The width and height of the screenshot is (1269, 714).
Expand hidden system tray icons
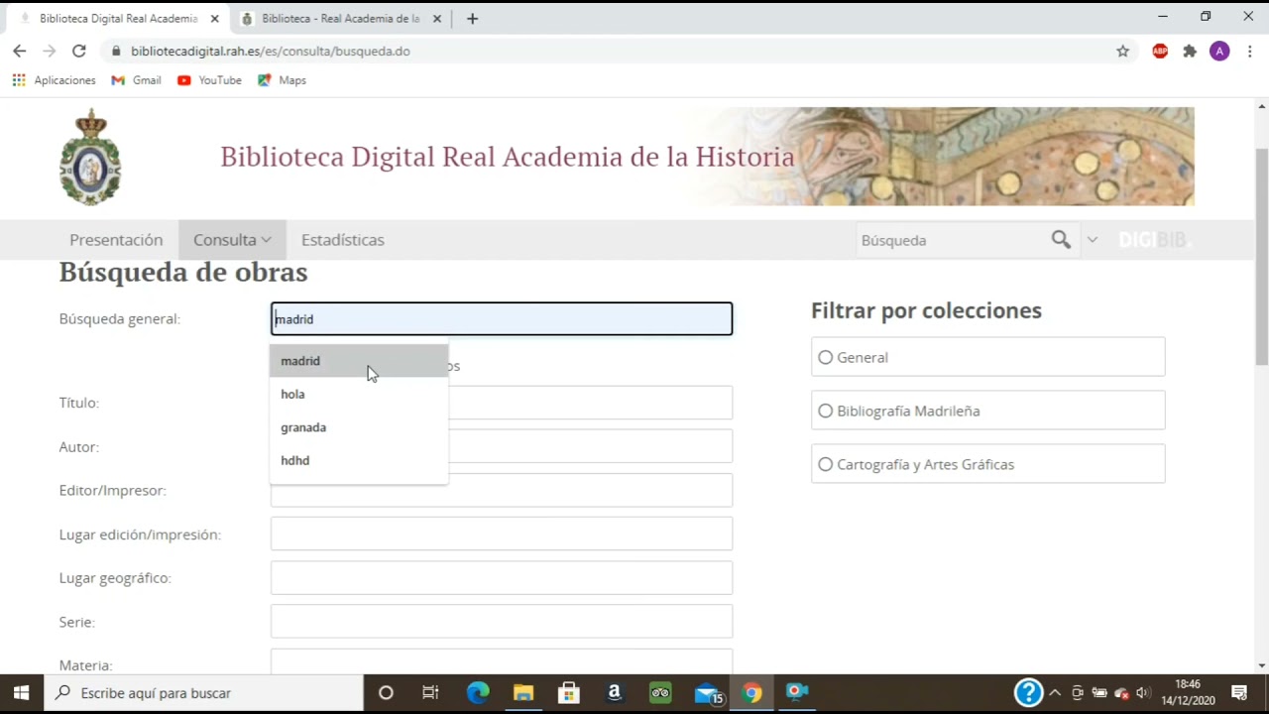1054,692
